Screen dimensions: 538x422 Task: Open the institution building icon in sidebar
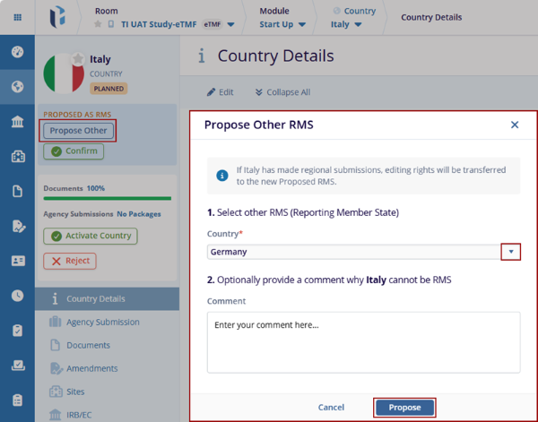click(x=17, y=122)
